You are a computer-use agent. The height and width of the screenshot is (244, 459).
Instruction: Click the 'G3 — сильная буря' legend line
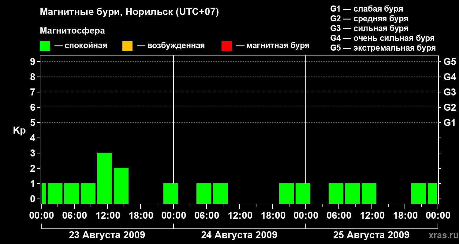369,28
